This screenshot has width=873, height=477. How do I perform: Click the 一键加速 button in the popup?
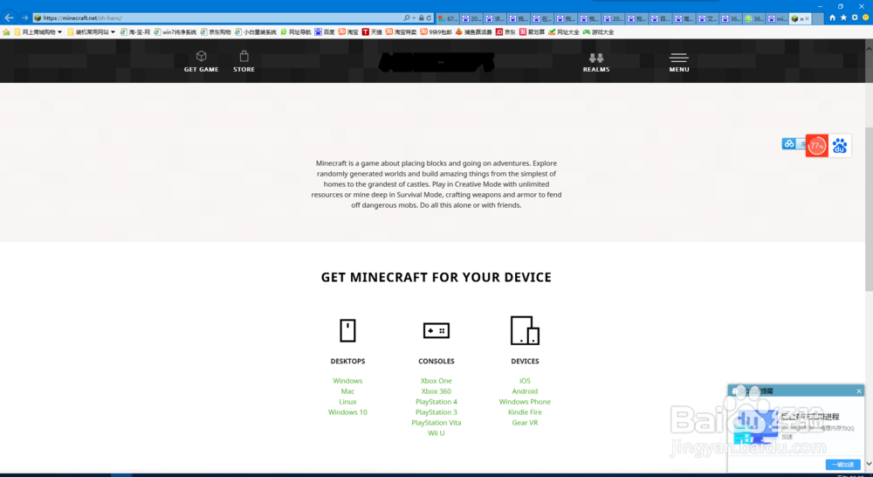(x=843, y=464)
